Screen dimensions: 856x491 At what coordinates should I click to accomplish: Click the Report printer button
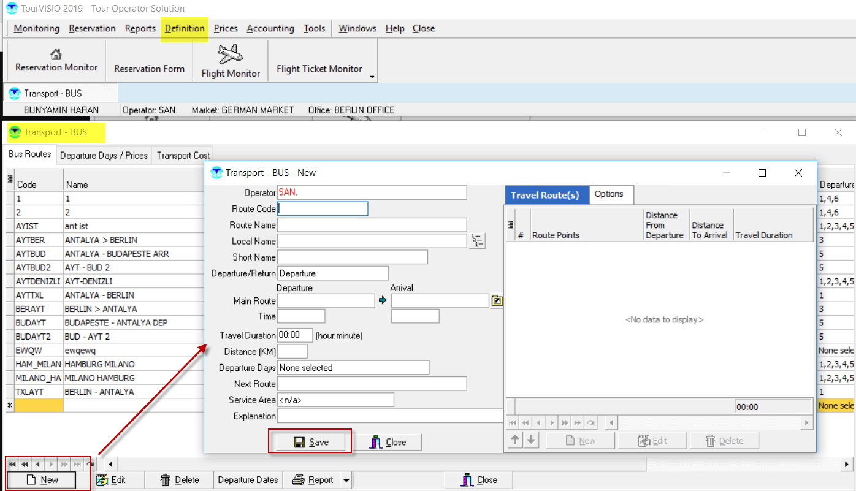(313, 480)
